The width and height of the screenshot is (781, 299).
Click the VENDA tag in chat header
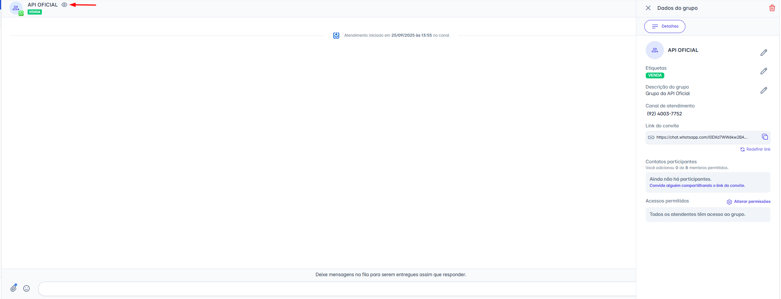click(35, 12)
